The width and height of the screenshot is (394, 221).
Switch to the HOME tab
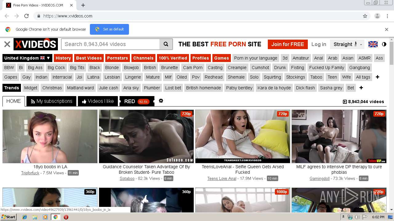(x=14, y=101)
